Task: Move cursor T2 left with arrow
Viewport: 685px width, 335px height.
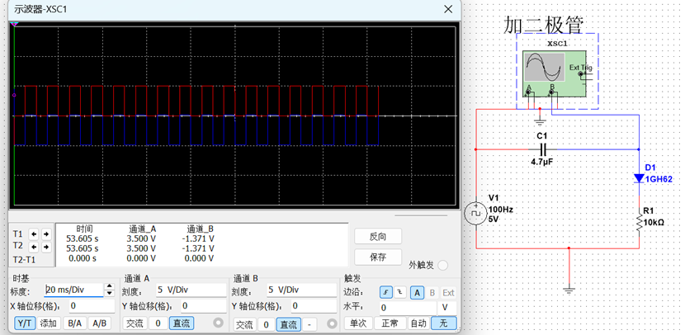Action: 35,248
